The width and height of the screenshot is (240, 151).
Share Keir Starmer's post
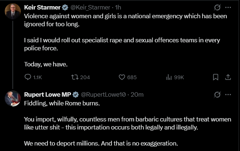(228, 77)
